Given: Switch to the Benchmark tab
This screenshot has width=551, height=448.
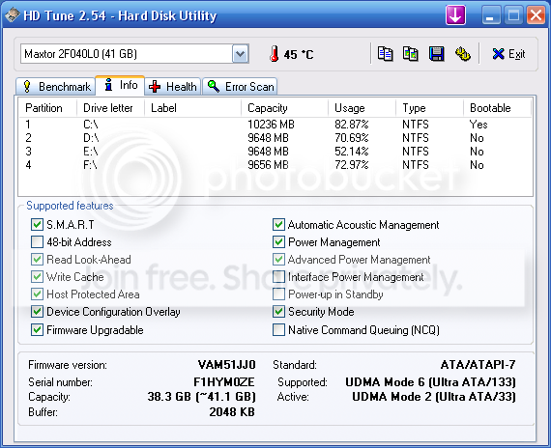Looking at the screenshot, I should click(56, 86).
